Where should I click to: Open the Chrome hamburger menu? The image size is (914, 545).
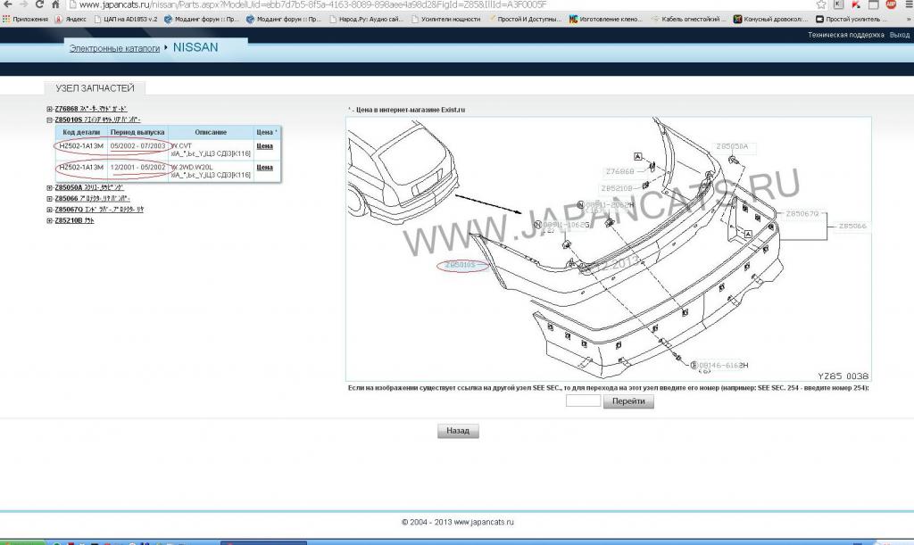point(909,4)
